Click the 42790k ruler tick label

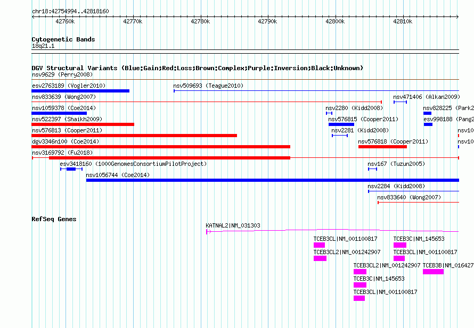(x=267, y=21)
